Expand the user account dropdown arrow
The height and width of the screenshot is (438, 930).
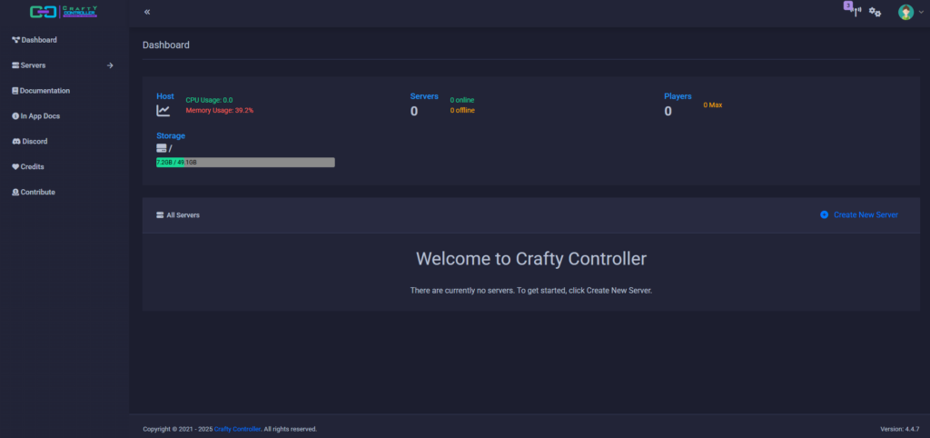pos(921,12)
